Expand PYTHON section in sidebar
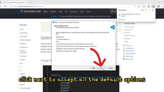The height and width of the screenshot is (92, 164). pyautogui.click(x=22, y=60)
